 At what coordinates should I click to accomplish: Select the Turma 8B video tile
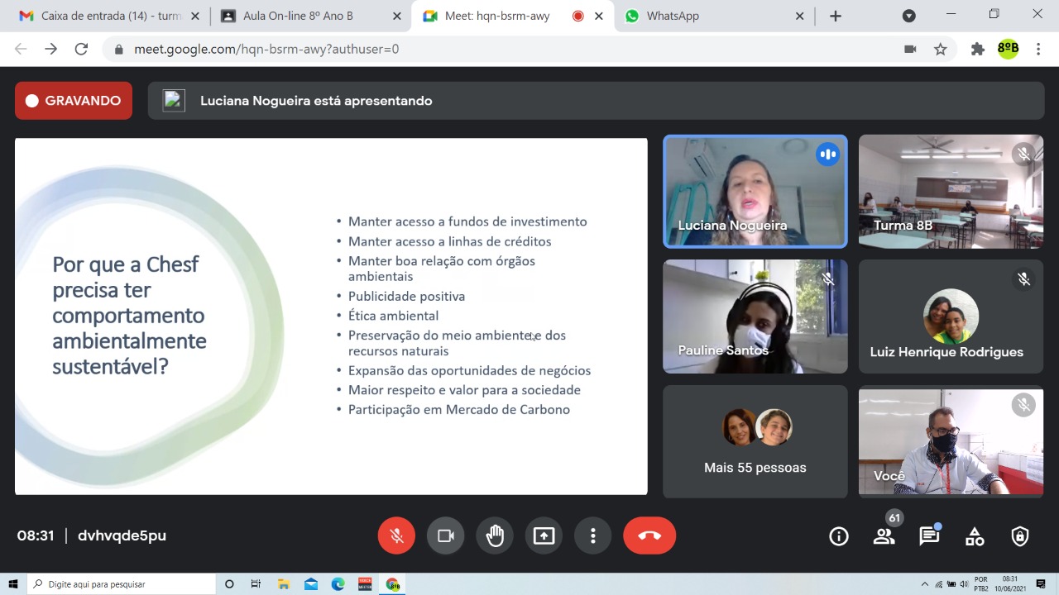951,192
